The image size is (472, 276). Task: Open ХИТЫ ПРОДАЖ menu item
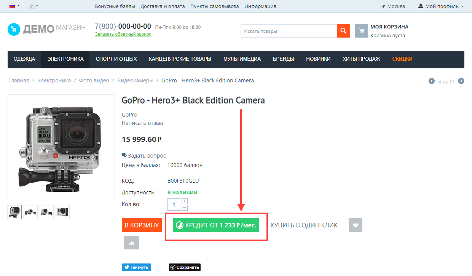361,59
